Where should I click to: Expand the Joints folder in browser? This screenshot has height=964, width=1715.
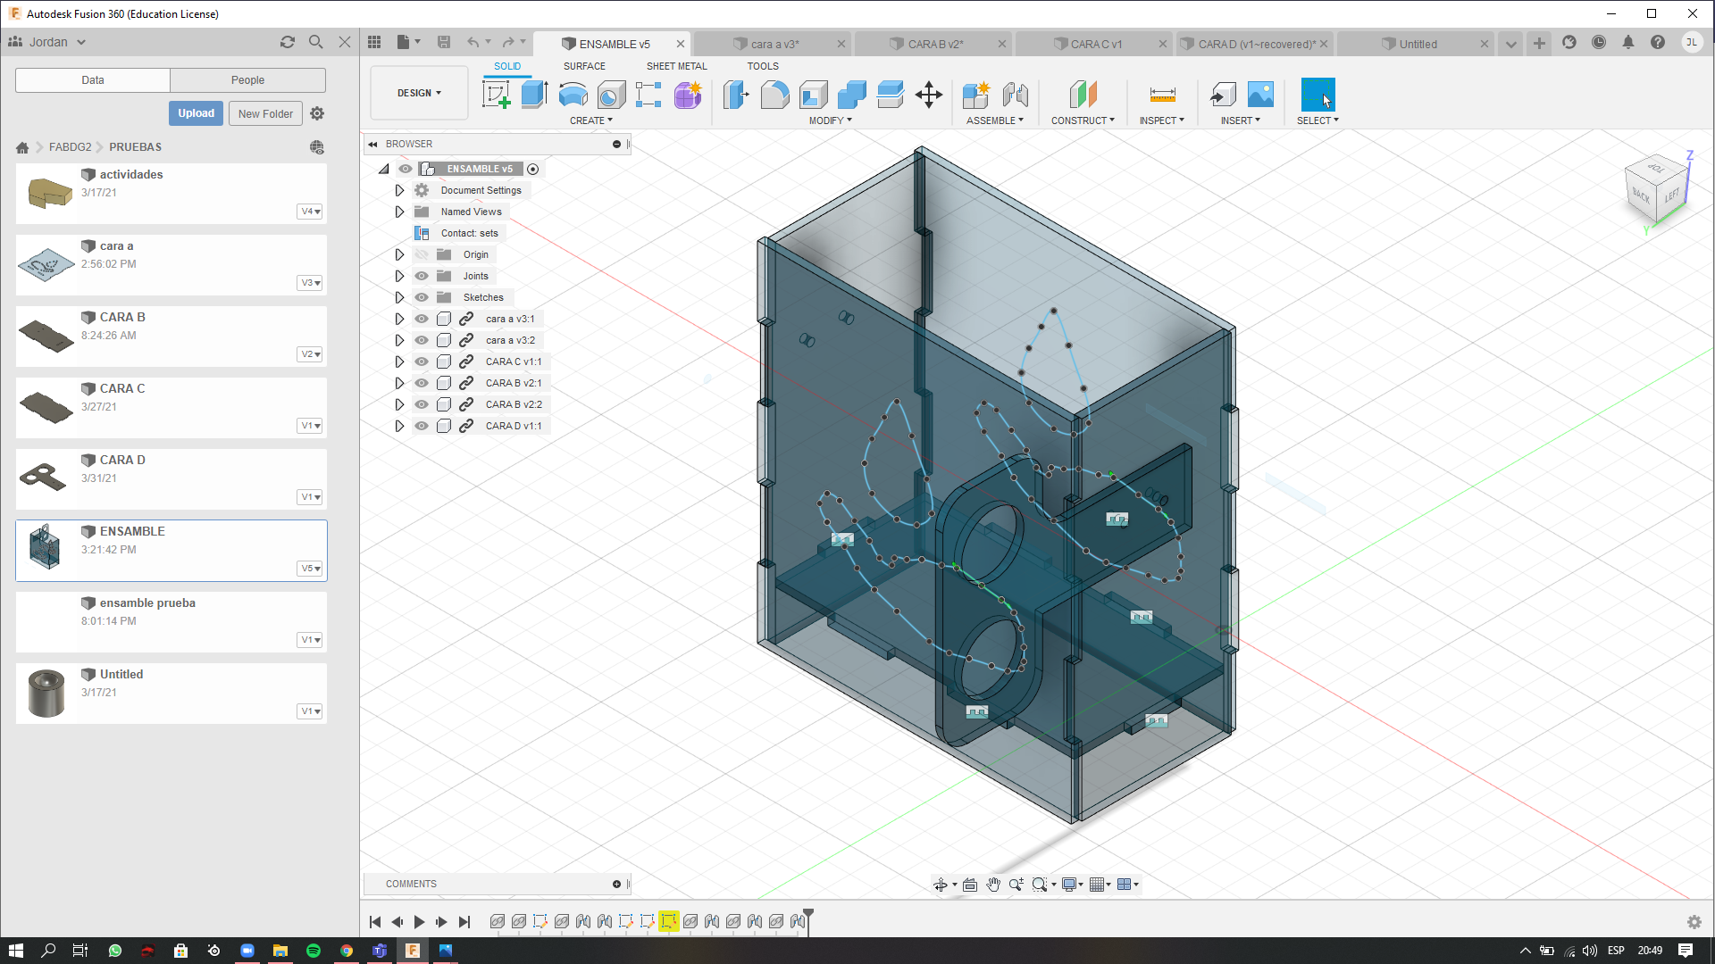pyautogui.click(x=399, y=276)
